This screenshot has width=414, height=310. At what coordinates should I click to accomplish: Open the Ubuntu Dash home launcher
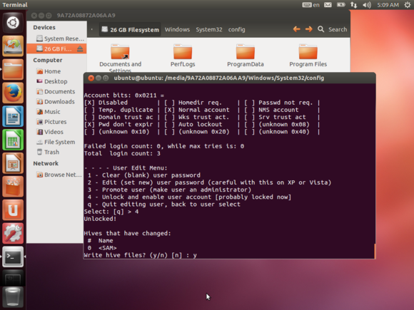tap(13, 23)
